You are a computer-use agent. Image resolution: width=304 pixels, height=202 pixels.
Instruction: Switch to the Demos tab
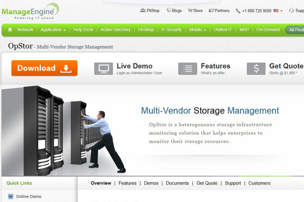tap(151, 183)
